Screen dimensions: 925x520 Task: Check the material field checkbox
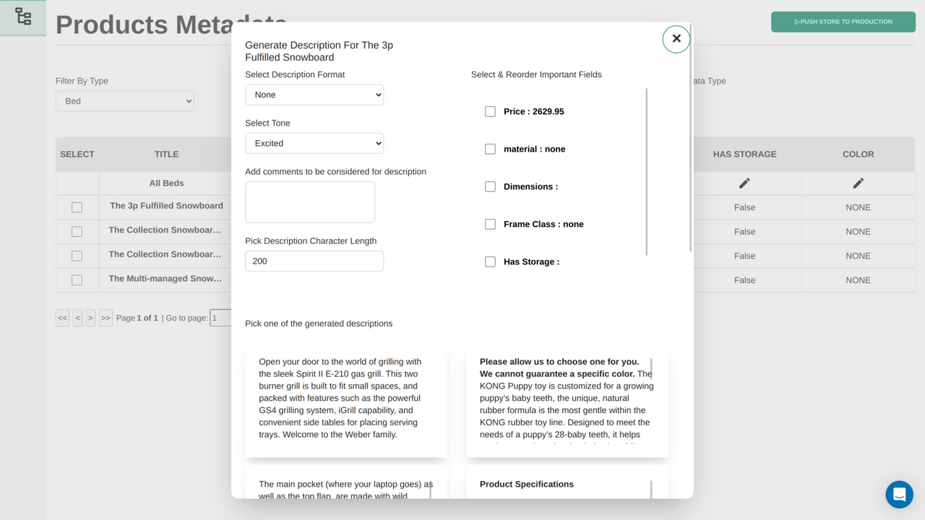point(490,149)
